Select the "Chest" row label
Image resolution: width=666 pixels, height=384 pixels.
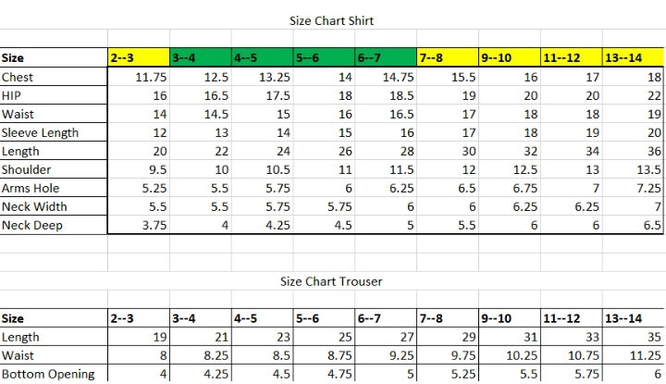pos(18,78)
